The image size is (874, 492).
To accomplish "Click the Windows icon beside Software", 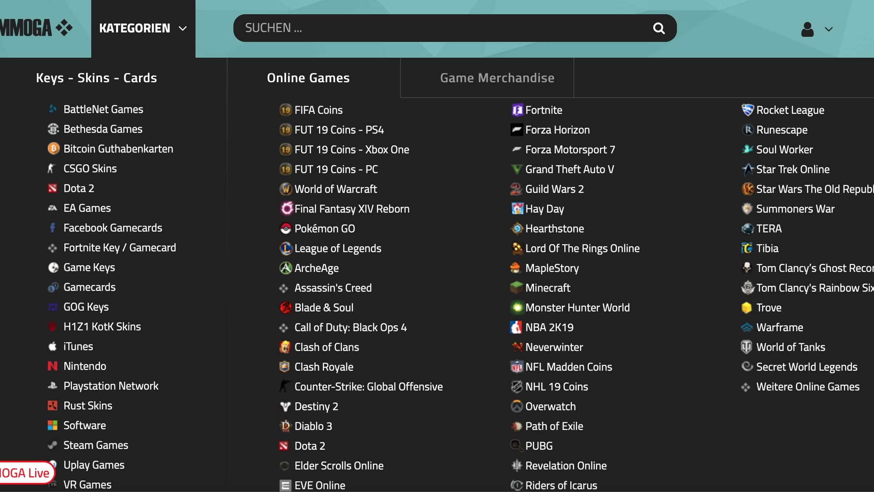I will pos(53,425).
